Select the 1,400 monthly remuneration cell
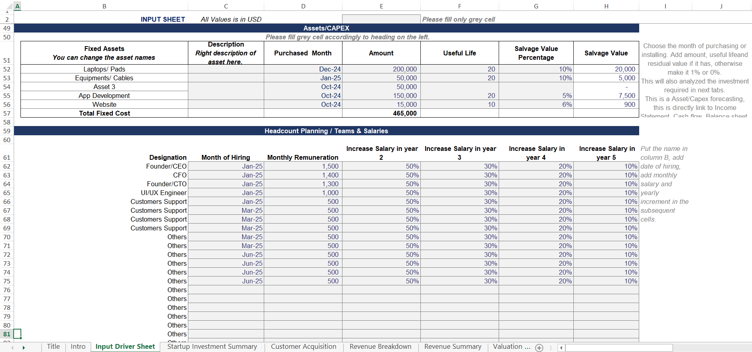Viewport: 752px width, 352px height. coord(303,175)
